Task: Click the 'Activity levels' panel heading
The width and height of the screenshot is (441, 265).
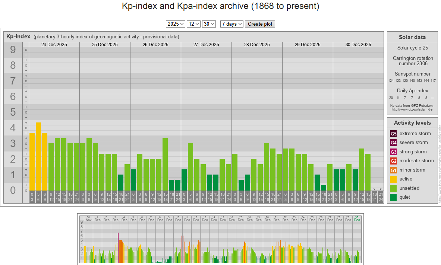Action: pos(412,123)
